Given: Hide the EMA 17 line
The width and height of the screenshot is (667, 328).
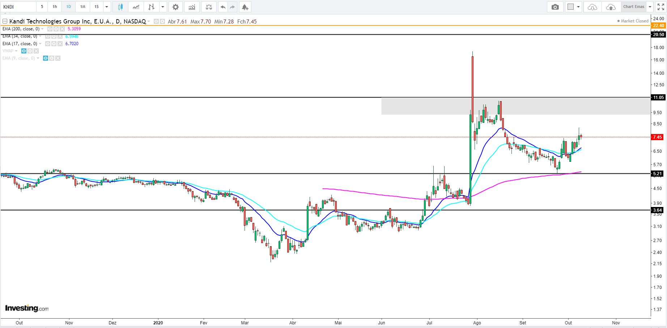Looking at the screenshot, I should click(48, 44).
